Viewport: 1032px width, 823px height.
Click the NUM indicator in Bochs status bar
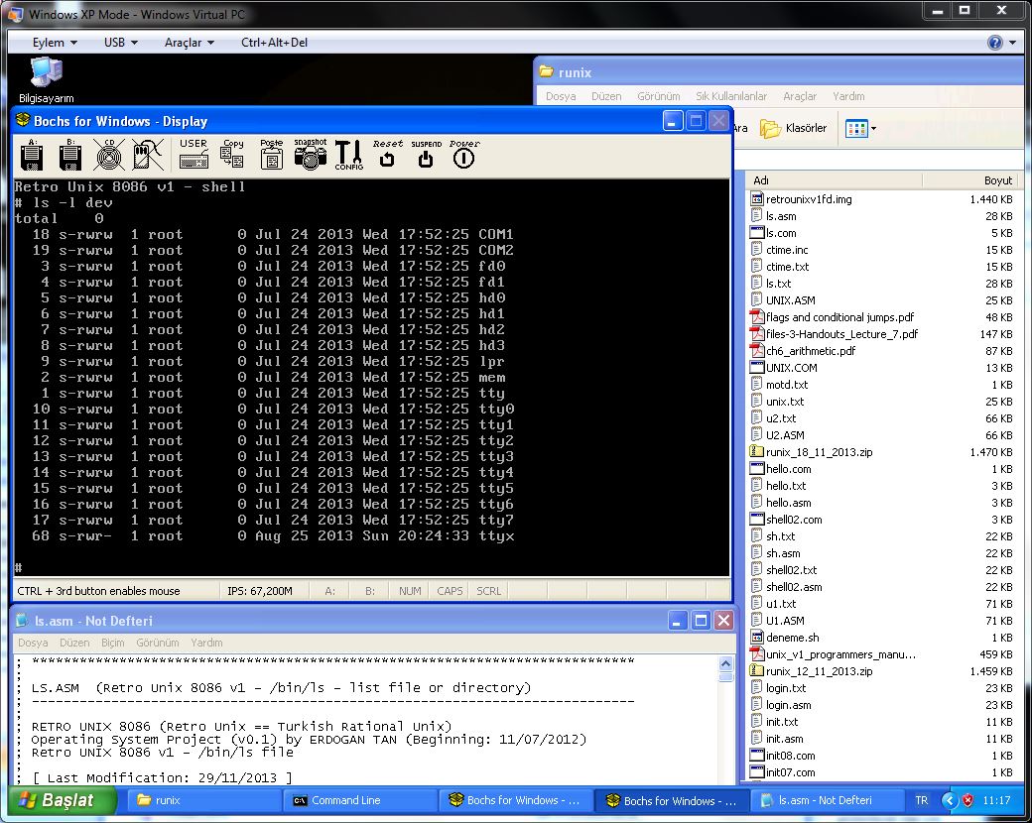[x=410, y=591]
